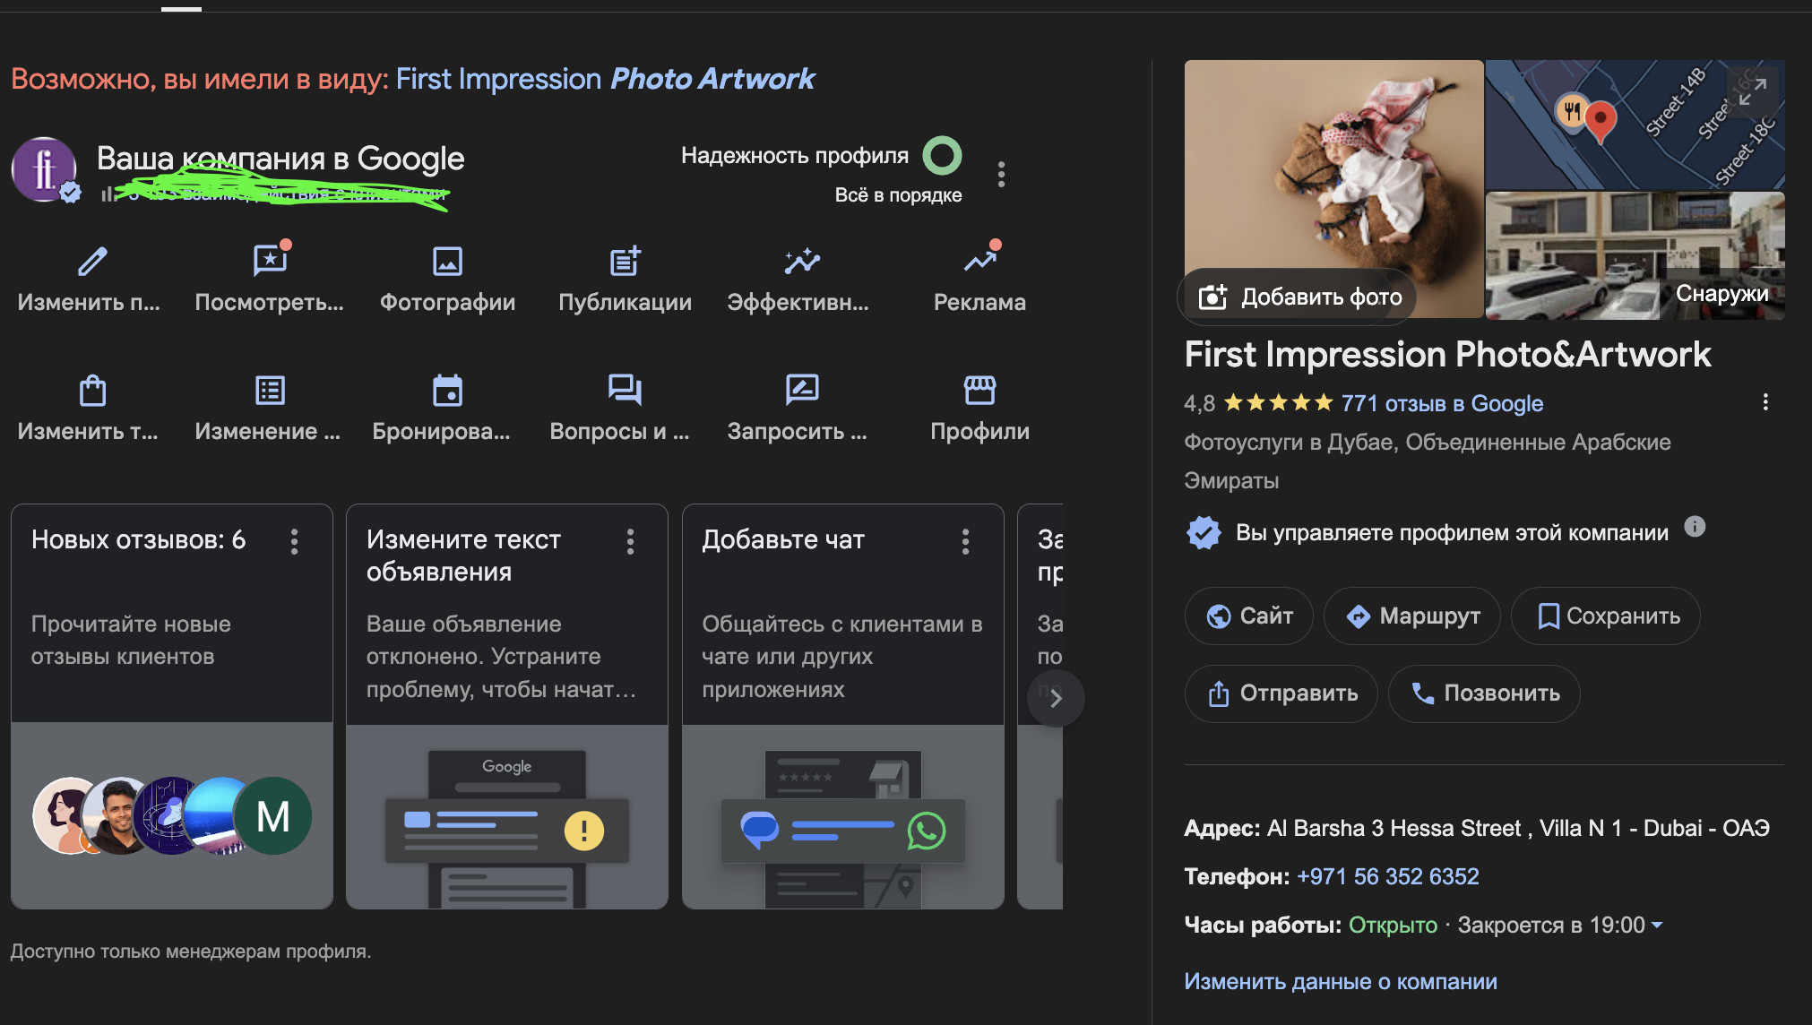Open the 771 отзыв в Google link
This screenshot has width=1812, height=1025.
[x=1442, y=403]
